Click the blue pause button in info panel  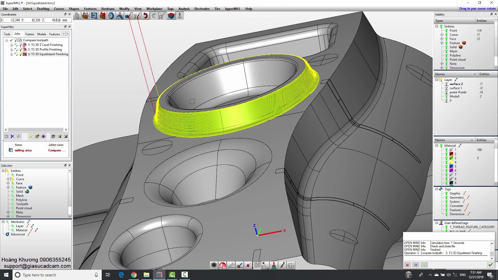pos(416,265)
